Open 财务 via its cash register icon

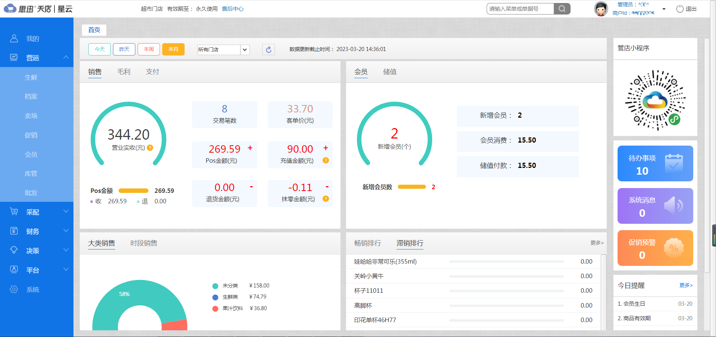[14, 231]
